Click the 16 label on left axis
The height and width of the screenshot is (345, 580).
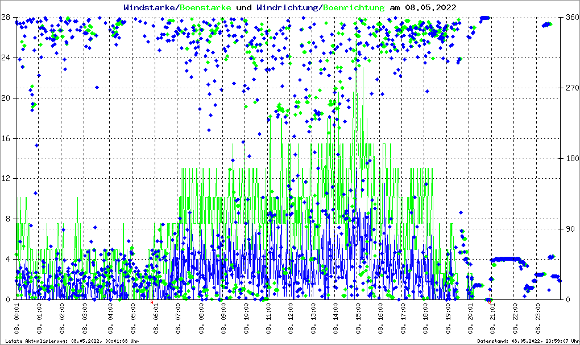pos(6,138)
